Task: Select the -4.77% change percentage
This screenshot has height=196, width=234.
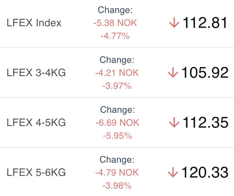Action: click(x=115, y=36)
